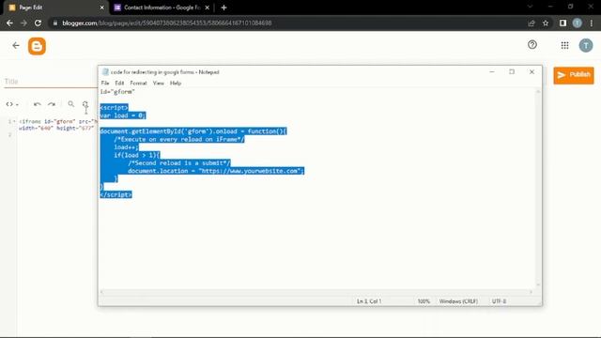Click the page Title input field
601x338 pixels.
pyautogui.click(x=50, y=82)
